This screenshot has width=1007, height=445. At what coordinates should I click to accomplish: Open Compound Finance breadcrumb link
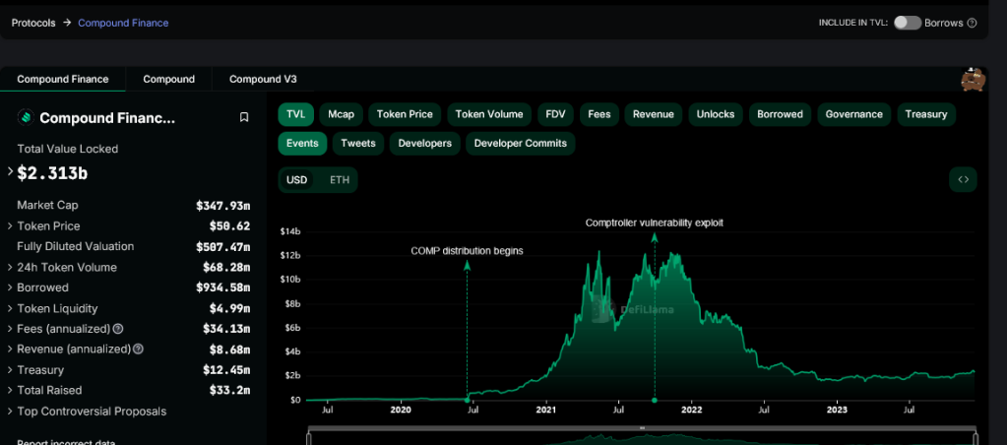(x=123, y=23)
